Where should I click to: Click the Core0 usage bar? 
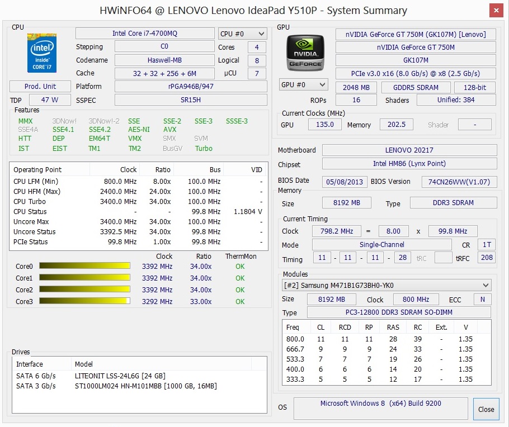point(84,266)
